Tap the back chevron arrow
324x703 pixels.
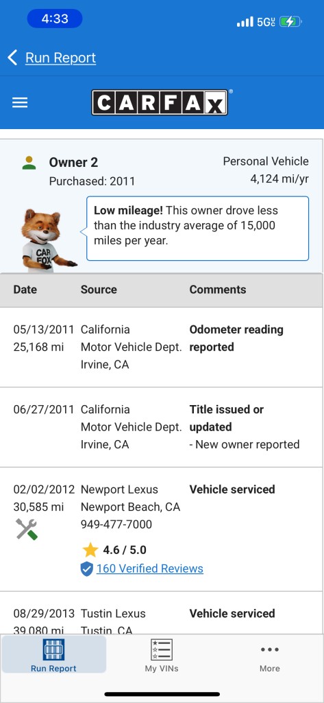[x=12, y=58]
